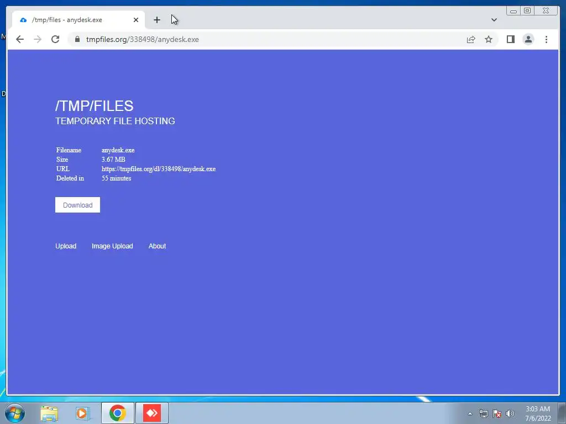Launch Windows Media Player from taskbar
Image resolution: width=566 pixels, height=424 pixels.
pos(83,413)
